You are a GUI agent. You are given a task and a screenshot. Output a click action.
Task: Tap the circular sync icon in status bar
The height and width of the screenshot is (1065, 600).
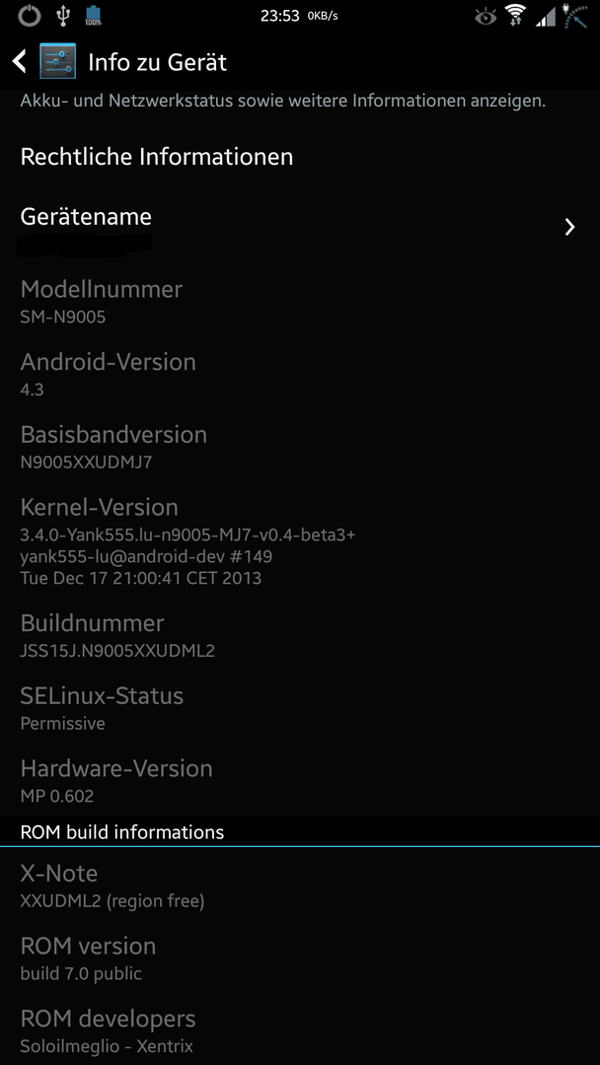(x=30, y=16)
